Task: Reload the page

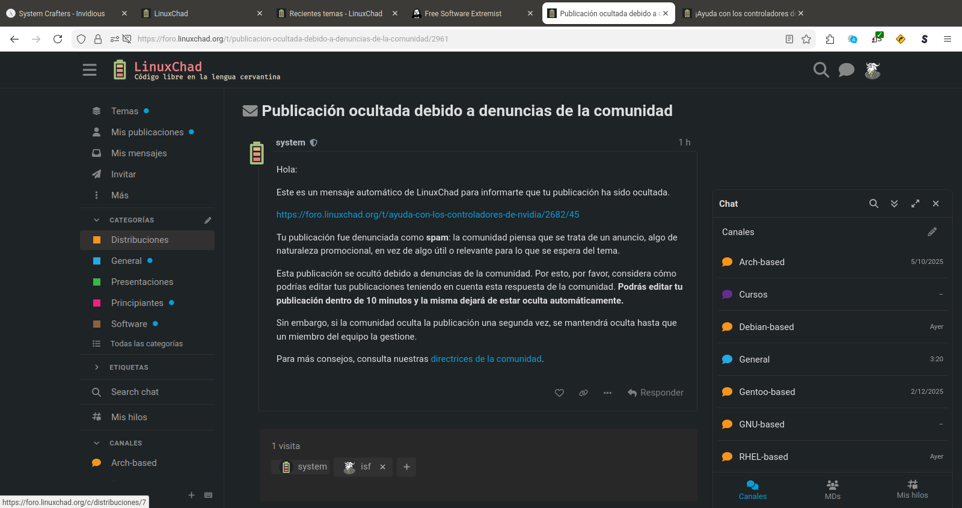Action: point(58,39)
